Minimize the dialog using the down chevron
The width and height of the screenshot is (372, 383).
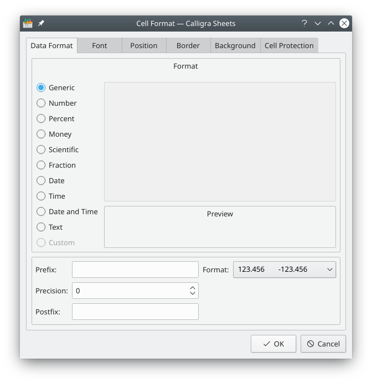tap(318, 23)
